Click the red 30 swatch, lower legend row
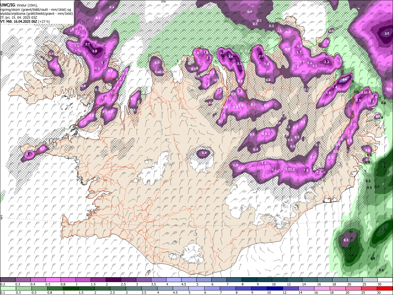 click(x=385, y=288)
